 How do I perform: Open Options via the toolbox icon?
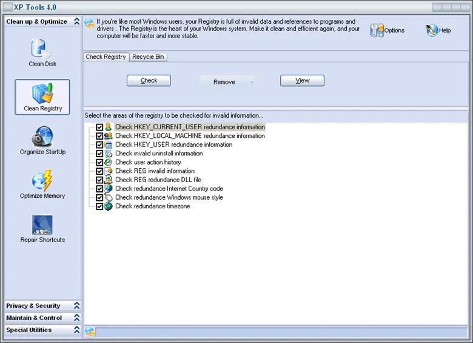377,30
